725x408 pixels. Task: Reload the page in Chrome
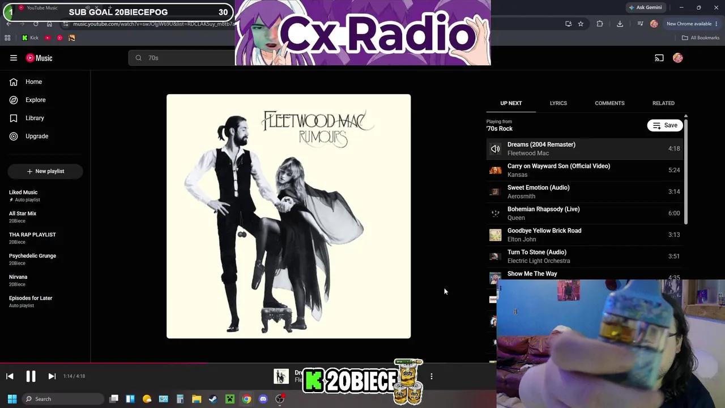tap(36, 24)
